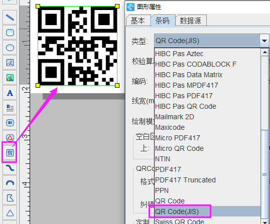Choose plain QR Code type
Viewport: 270px width, 224px height.
coord(207,201)
